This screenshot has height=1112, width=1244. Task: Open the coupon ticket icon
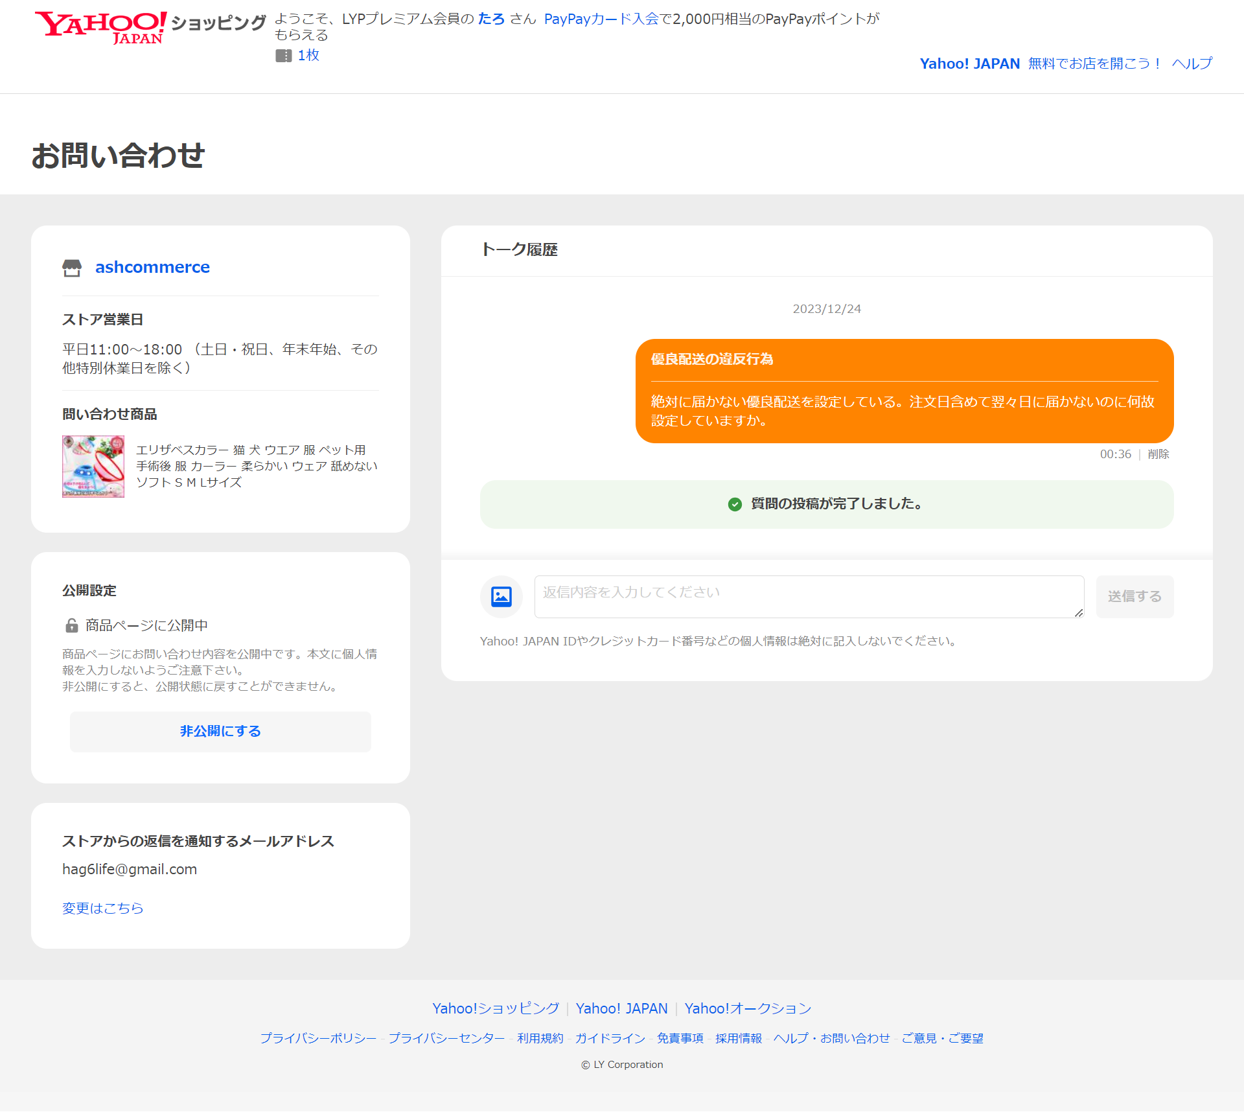tap(283, 56)
